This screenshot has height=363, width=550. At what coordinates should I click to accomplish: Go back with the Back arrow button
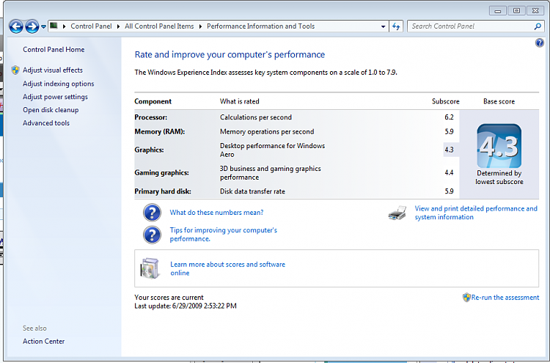click(16, 26)
